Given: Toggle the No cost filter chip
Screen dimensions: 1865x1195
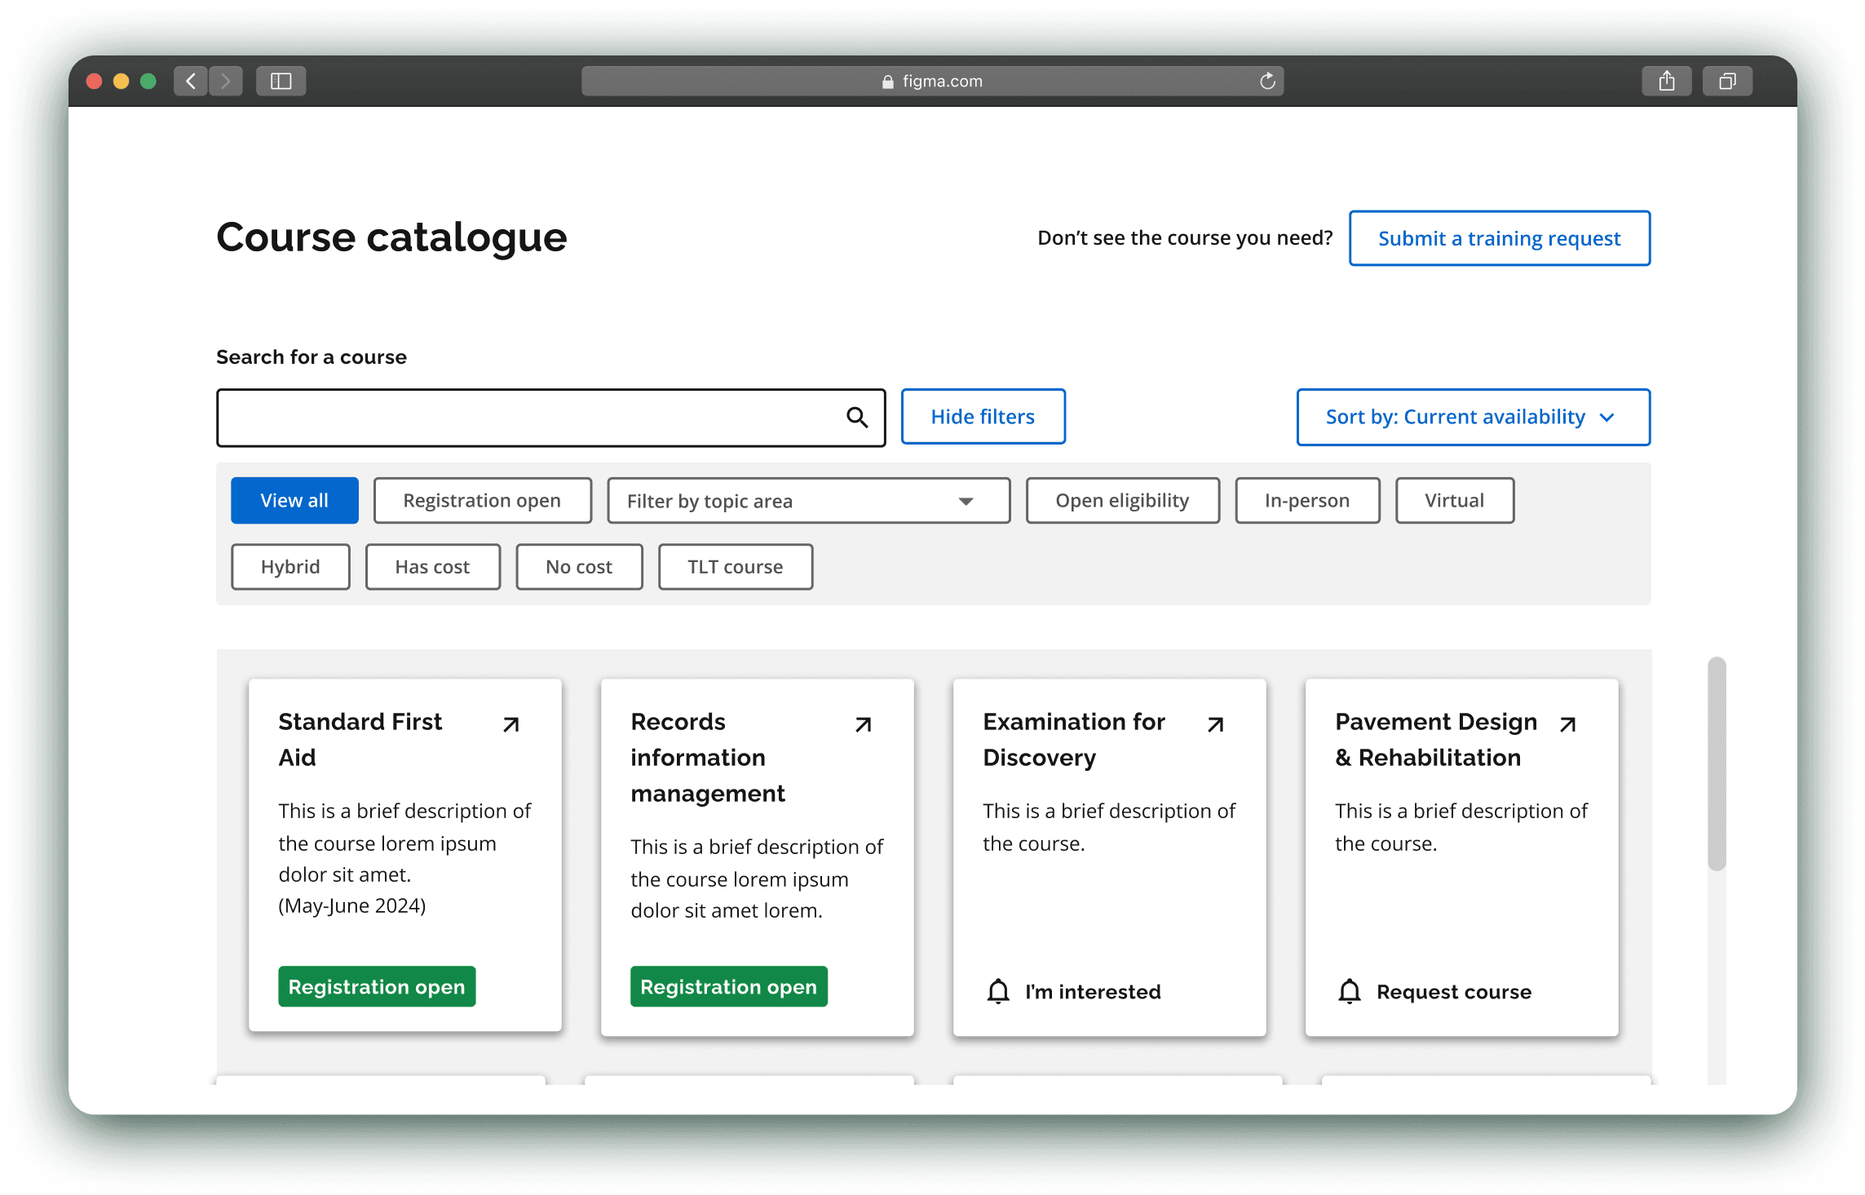Looking at the screenshot, I should (579, 567).
